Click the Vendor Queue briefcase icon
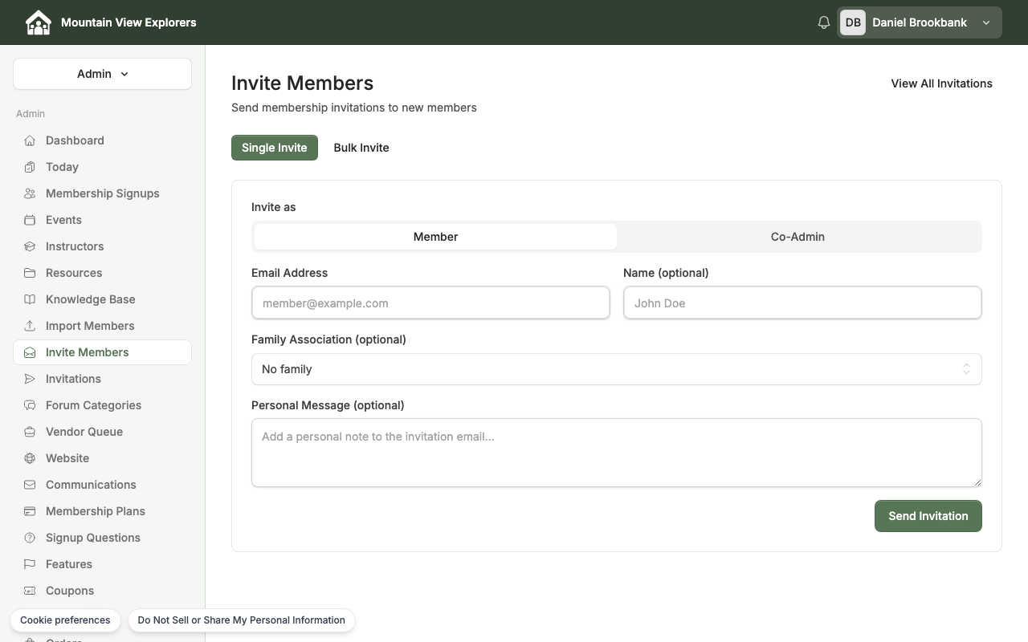 tap(30, 432)
